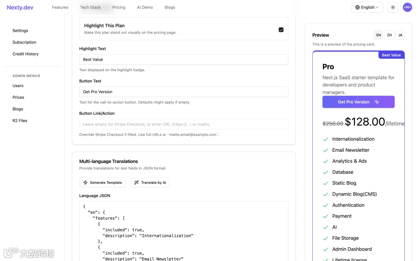Switch preview language to JA
418x261 pixels.
point(400,35)
